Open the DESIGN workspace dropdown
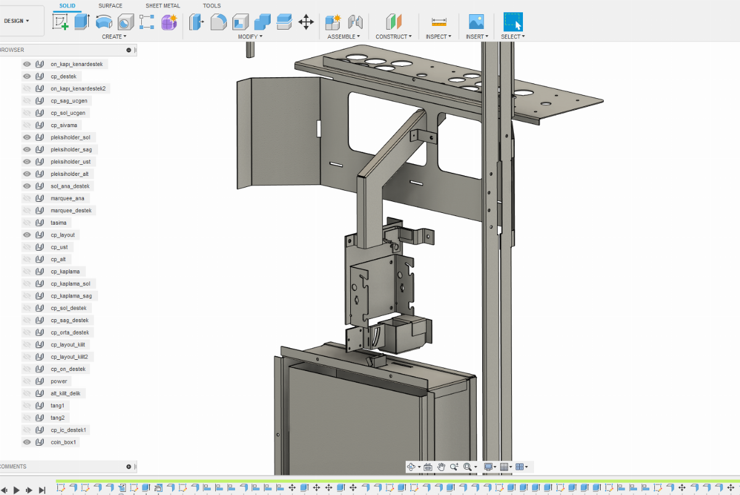 pos(17,21)
